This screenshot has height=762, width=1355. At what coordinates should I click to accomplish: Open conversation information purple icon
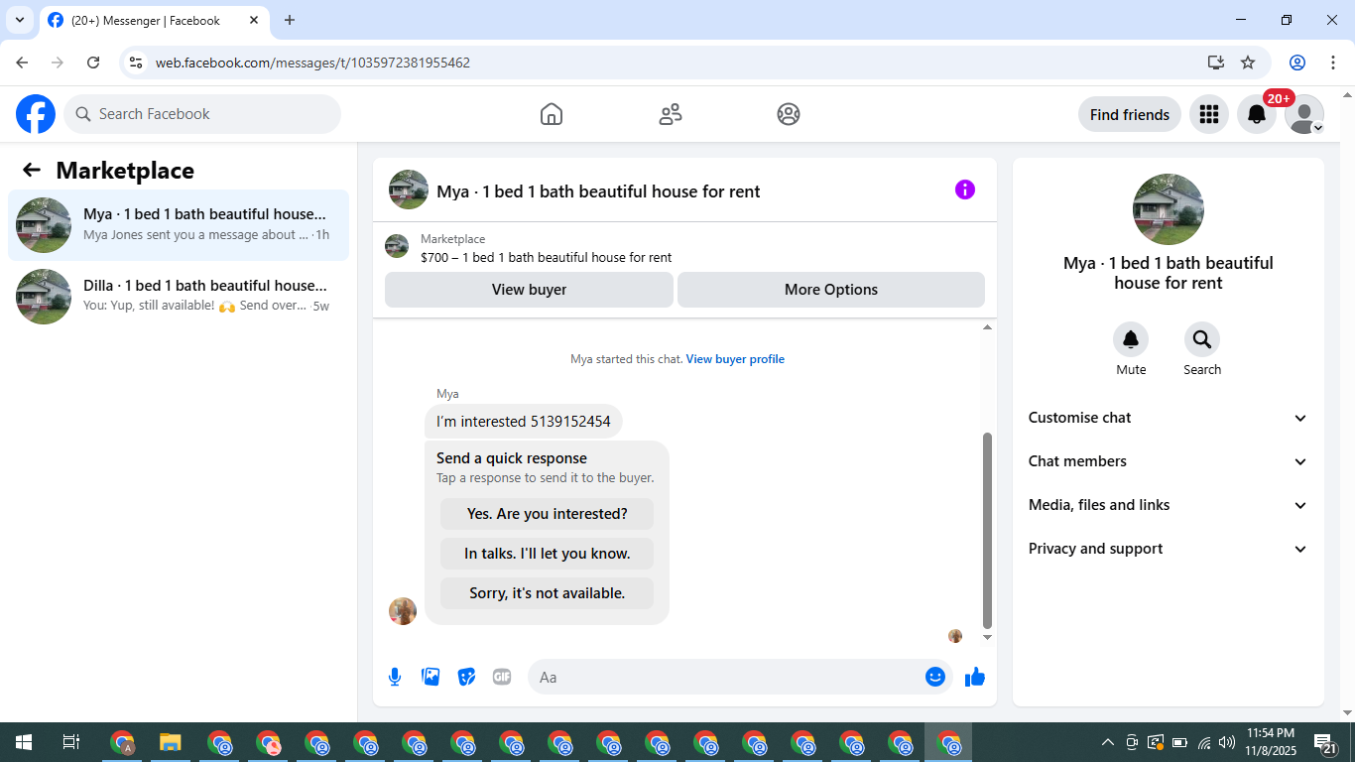point(965,190)
